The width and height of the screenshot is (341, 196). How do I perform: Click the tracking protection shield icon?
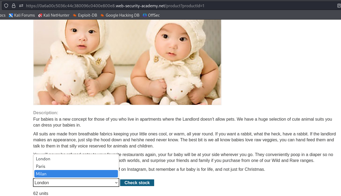[x=6, y=6]
